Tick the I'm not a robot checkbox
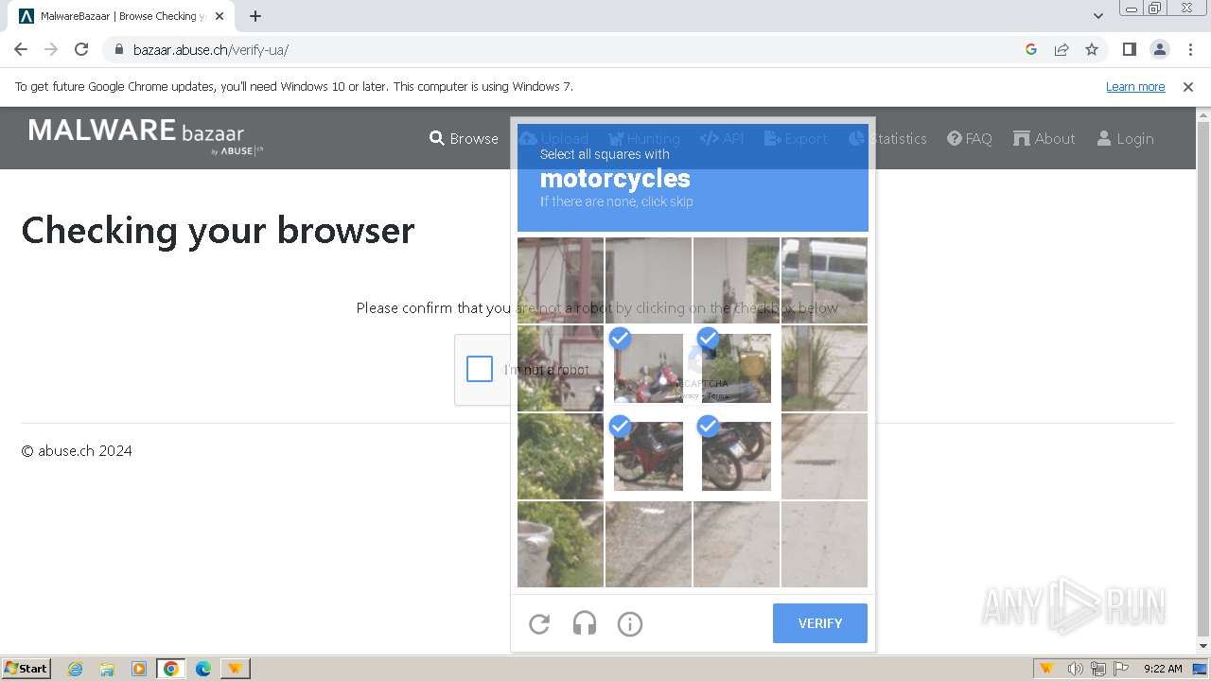The image size is (1211, 681). (x=480, y=369)
